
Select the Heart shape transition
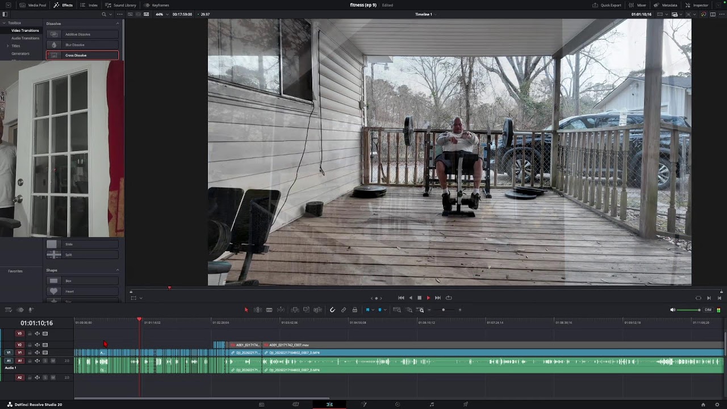pos(82,291)
